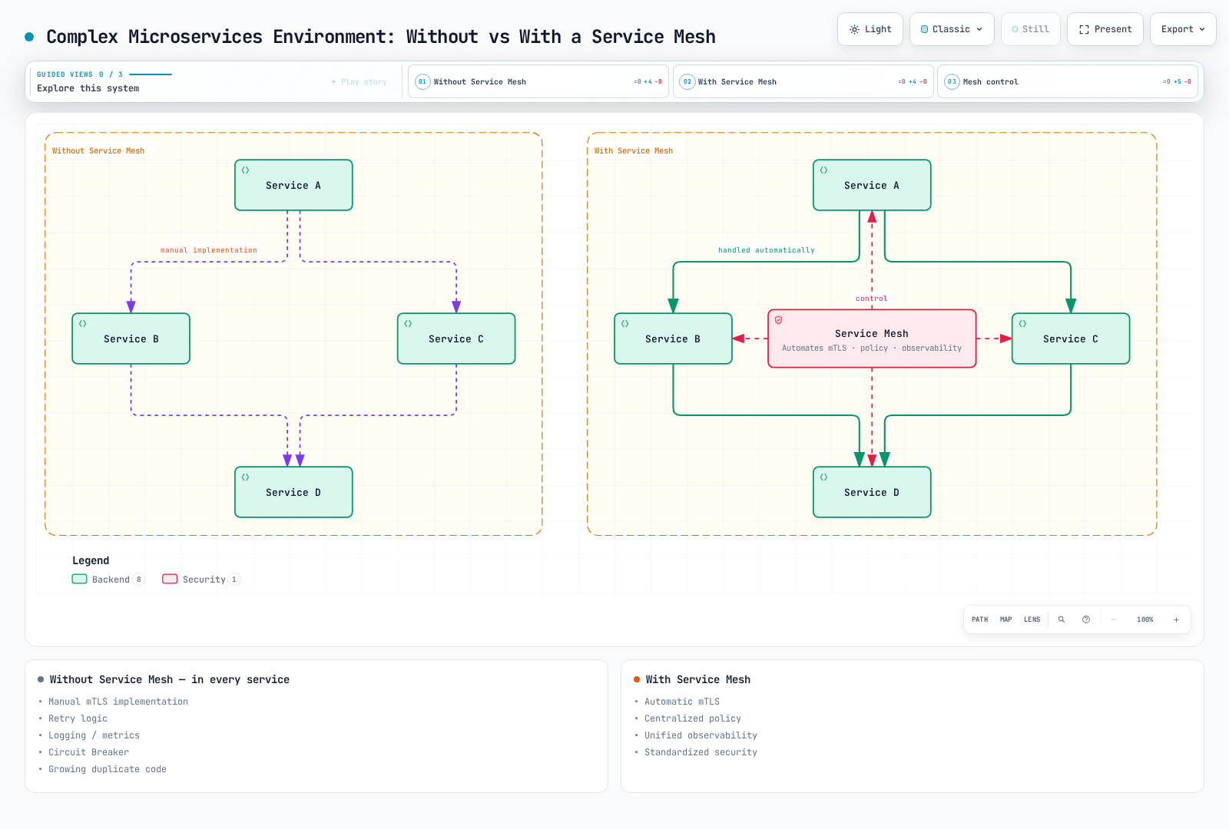The width and height of the screenshot is (1229, 829).
Task: Click the Classic chevron arrow
Action: pyautogui.click(x=979, y=29)
